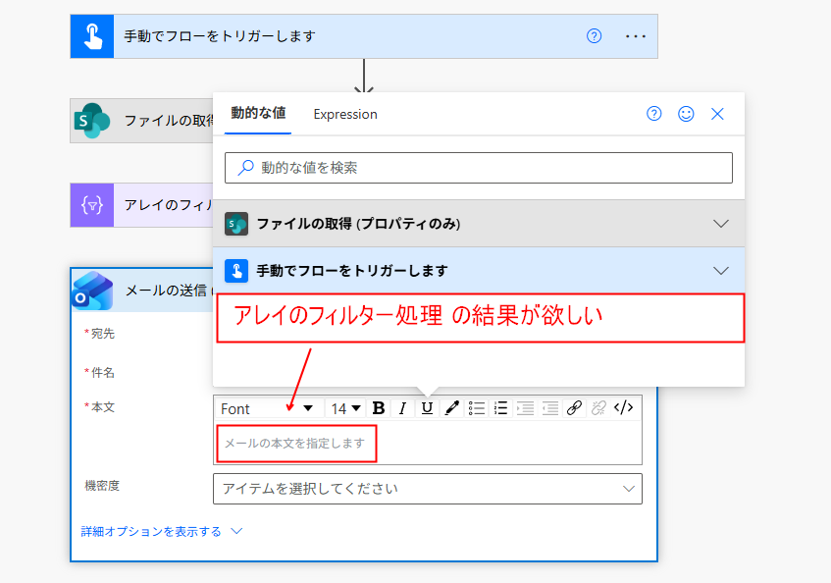Click the Outlook icon on Send email step

93,291
